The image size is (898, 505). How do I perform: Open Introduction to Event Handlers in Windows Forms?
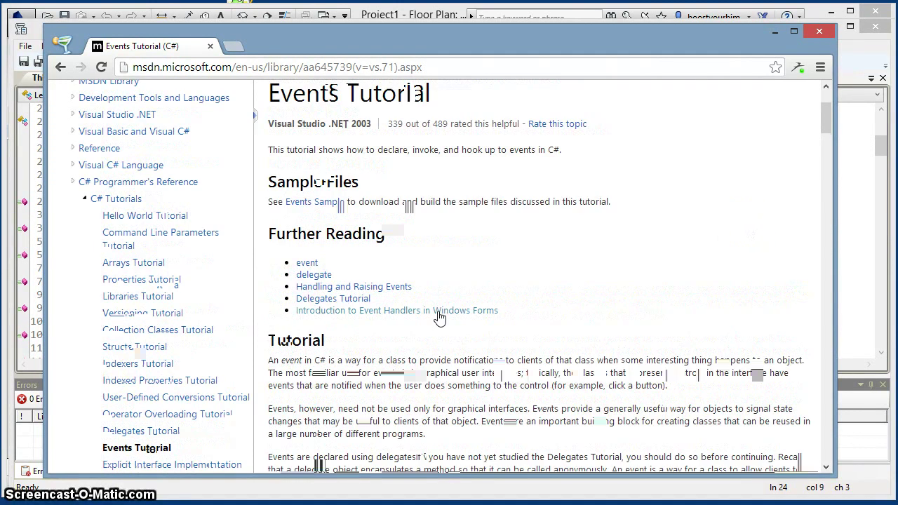397,310
